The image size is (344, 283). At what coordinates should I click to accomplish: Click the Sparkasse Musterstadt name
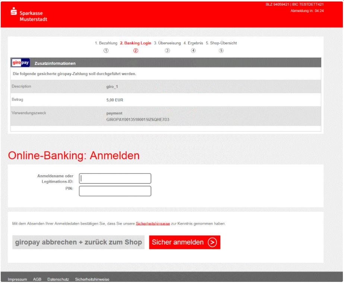[x=33, y=16]
